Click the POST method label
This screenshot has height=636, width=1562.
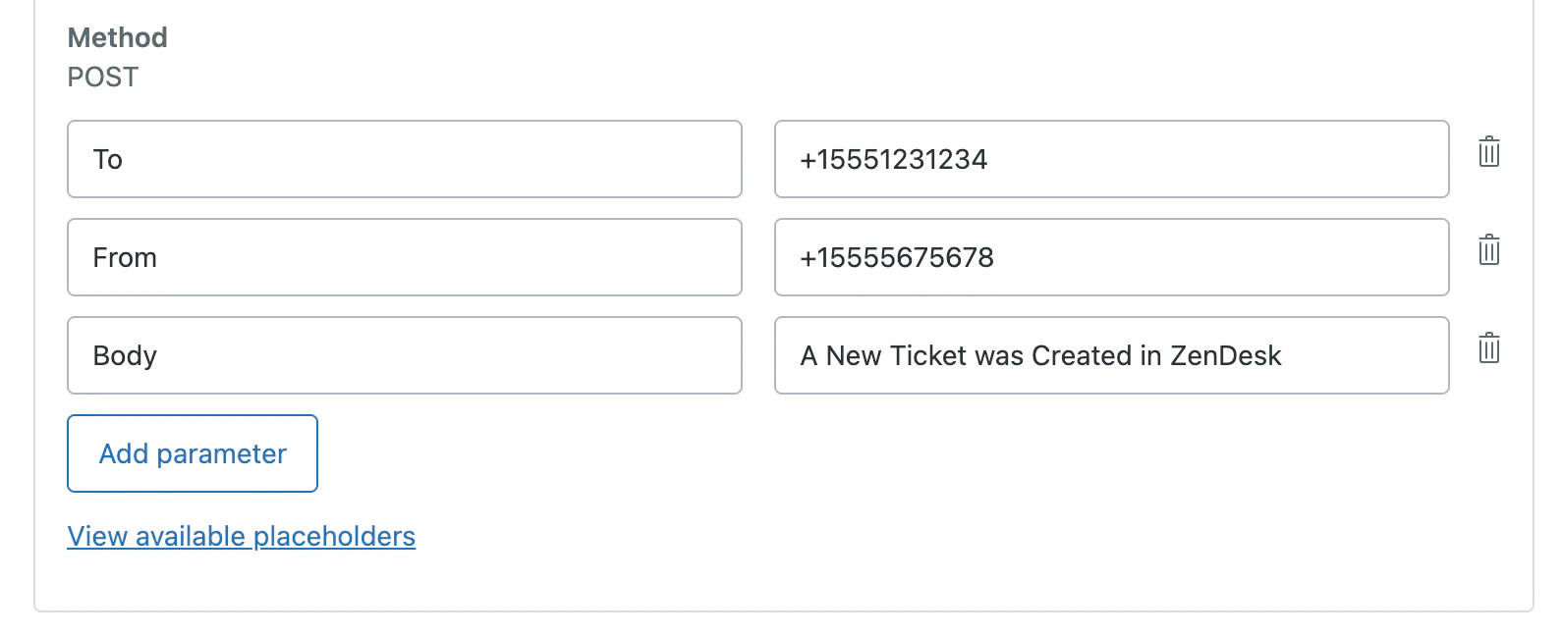[102, 77]
